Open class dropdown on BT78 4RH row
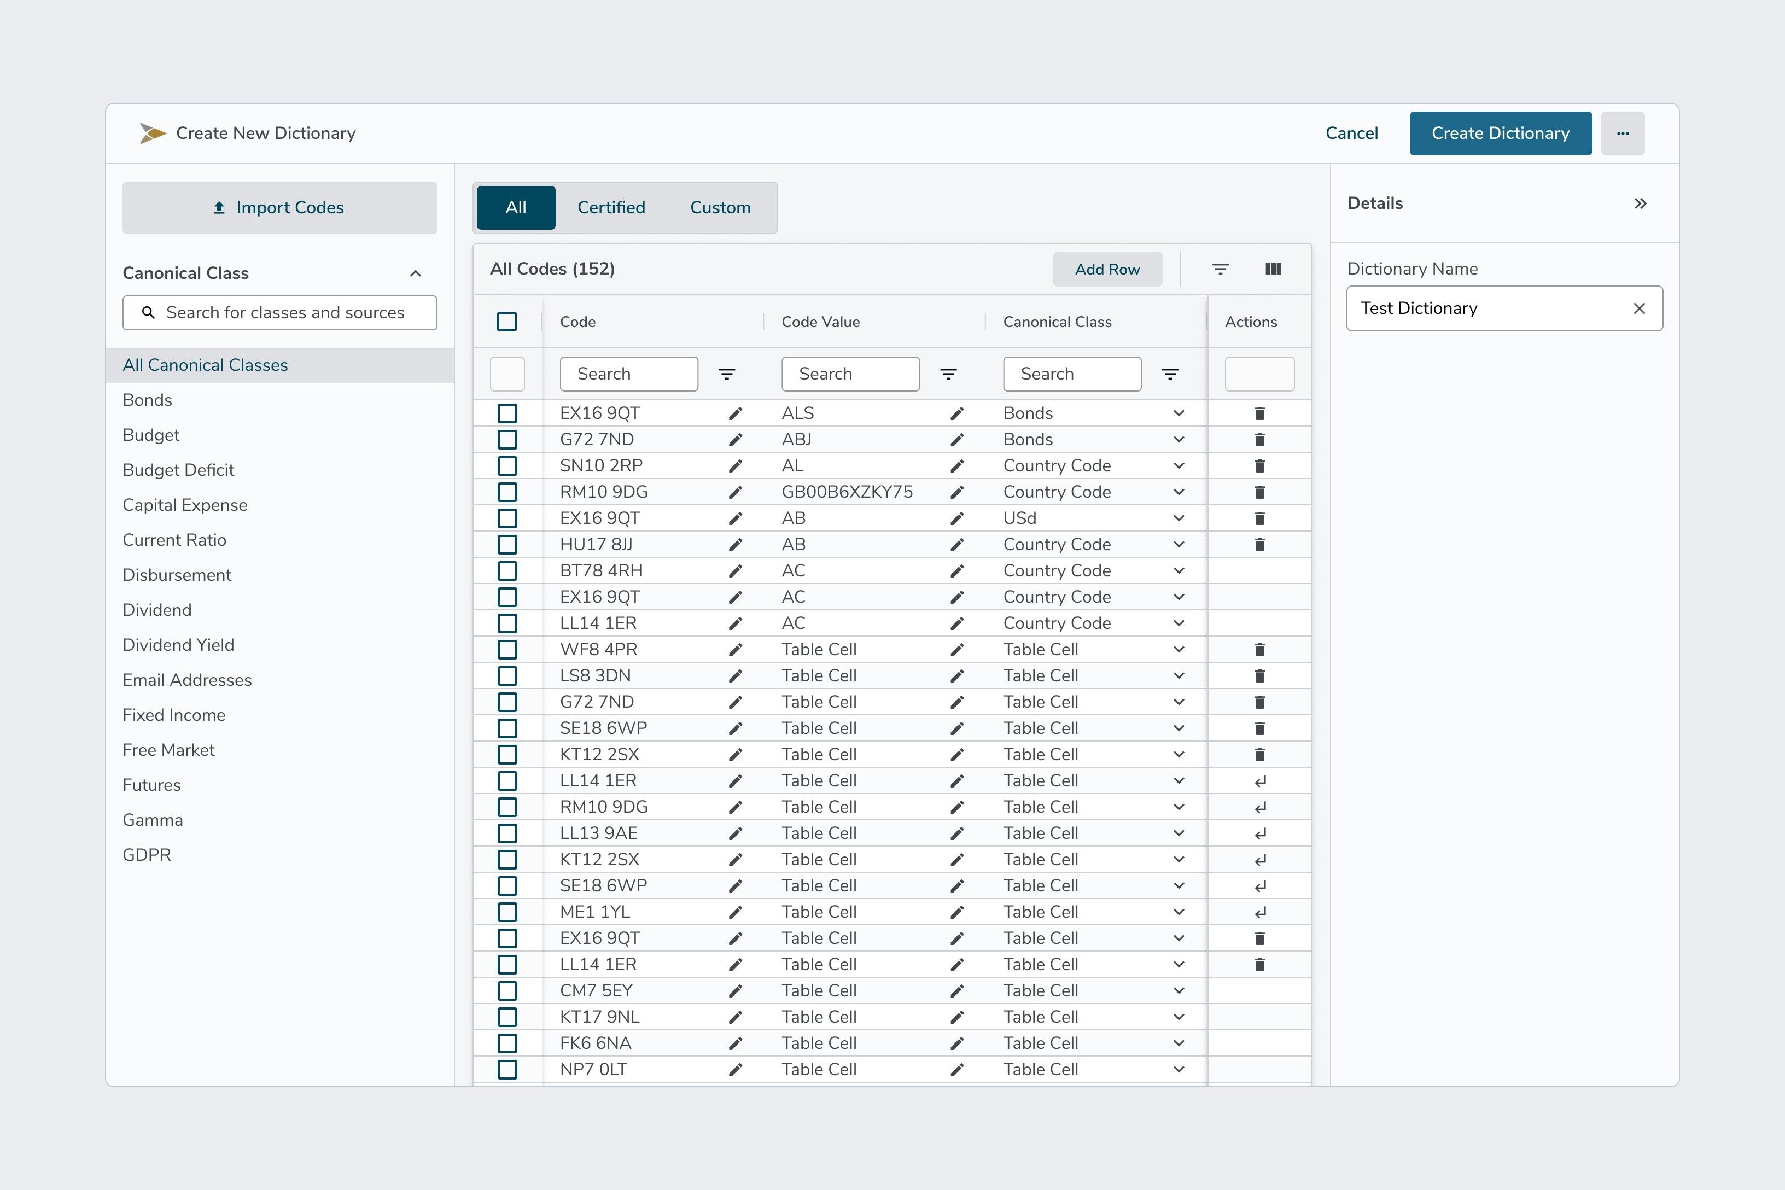Viewport: 1785px width, 1190px height. [x=1178, y=571]
